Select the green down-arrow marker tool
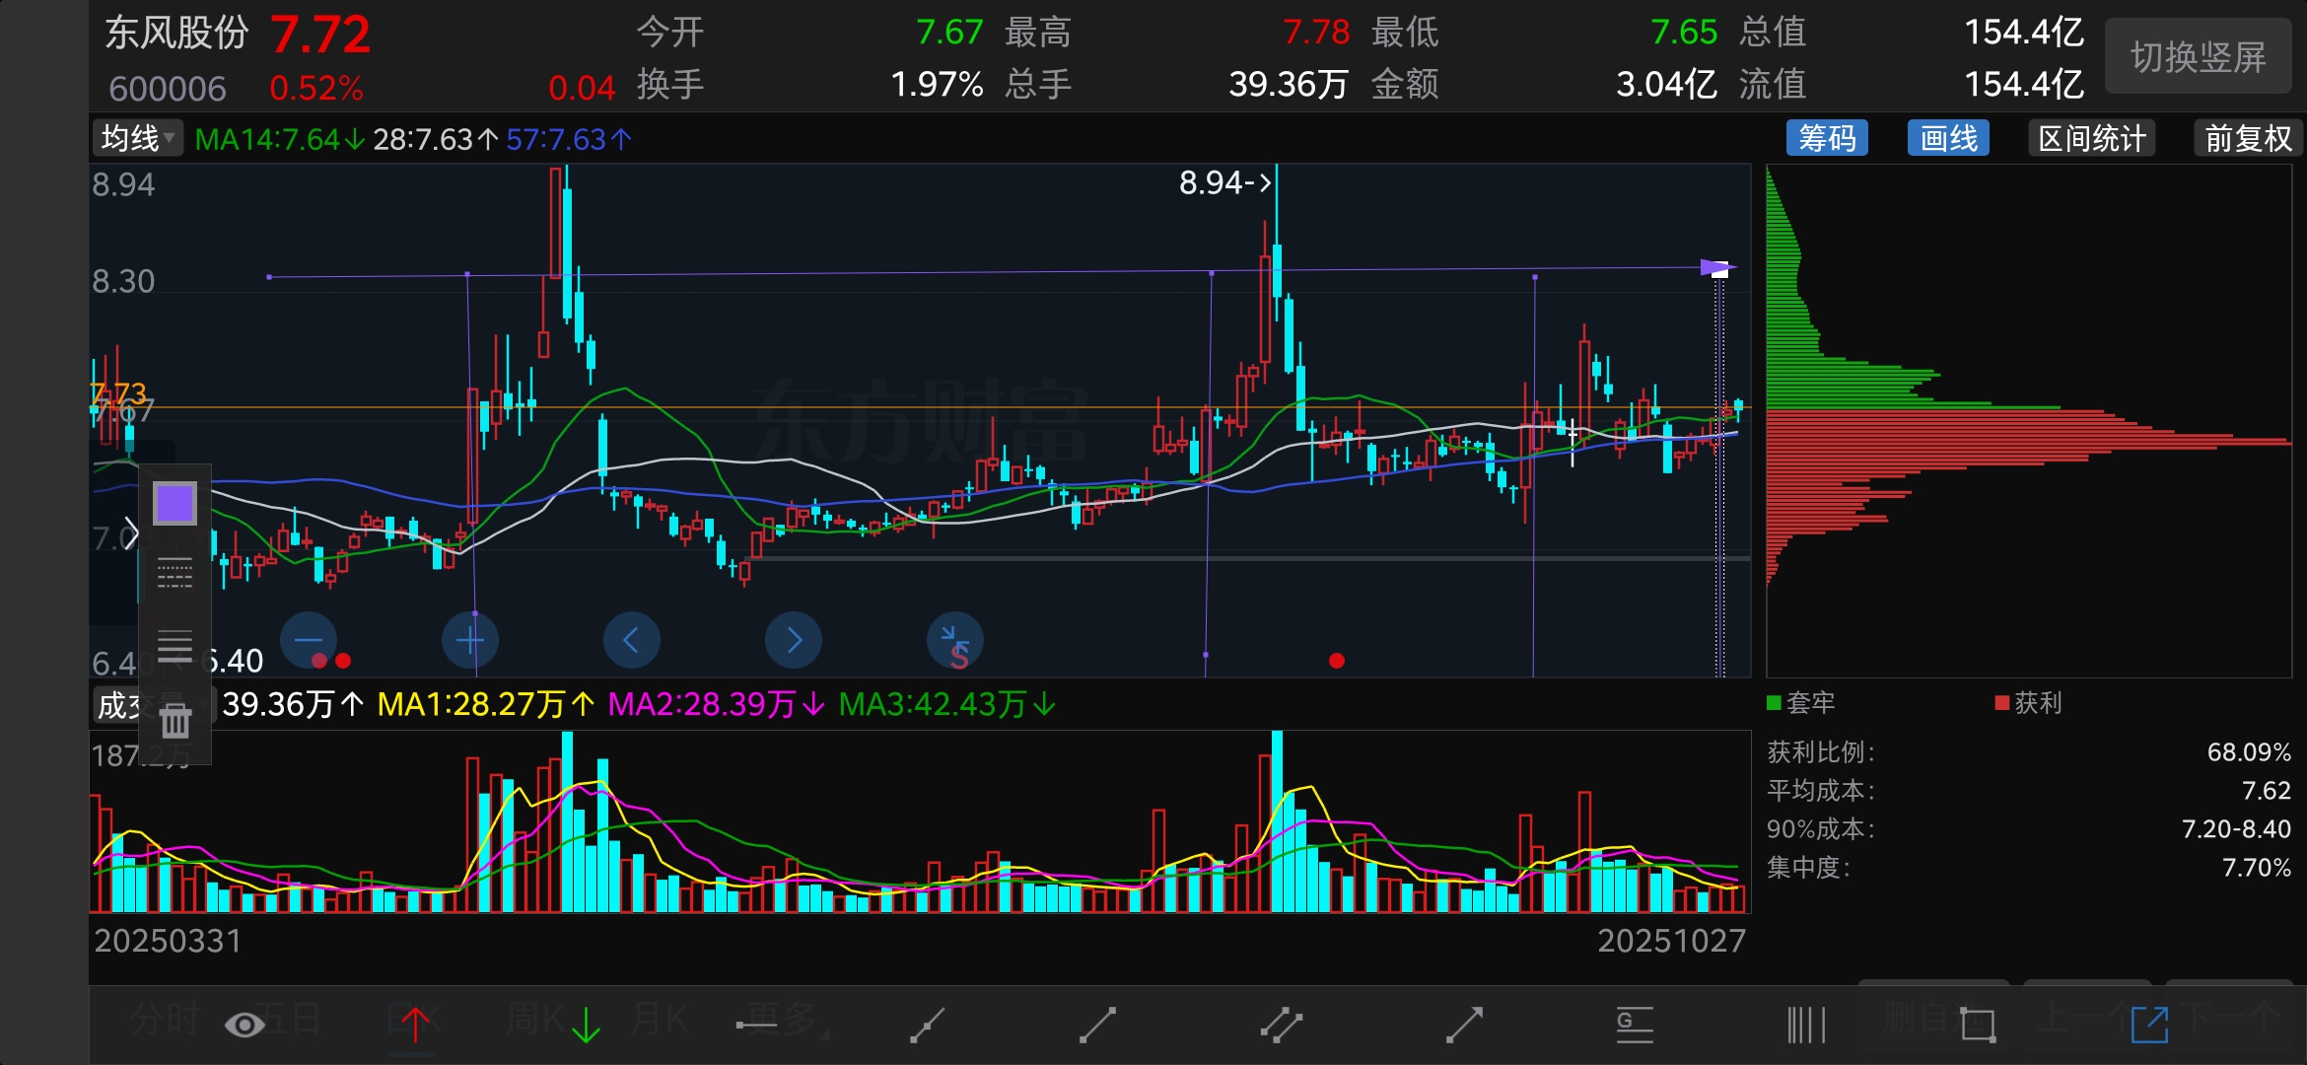 click(x=586, y=1026)
